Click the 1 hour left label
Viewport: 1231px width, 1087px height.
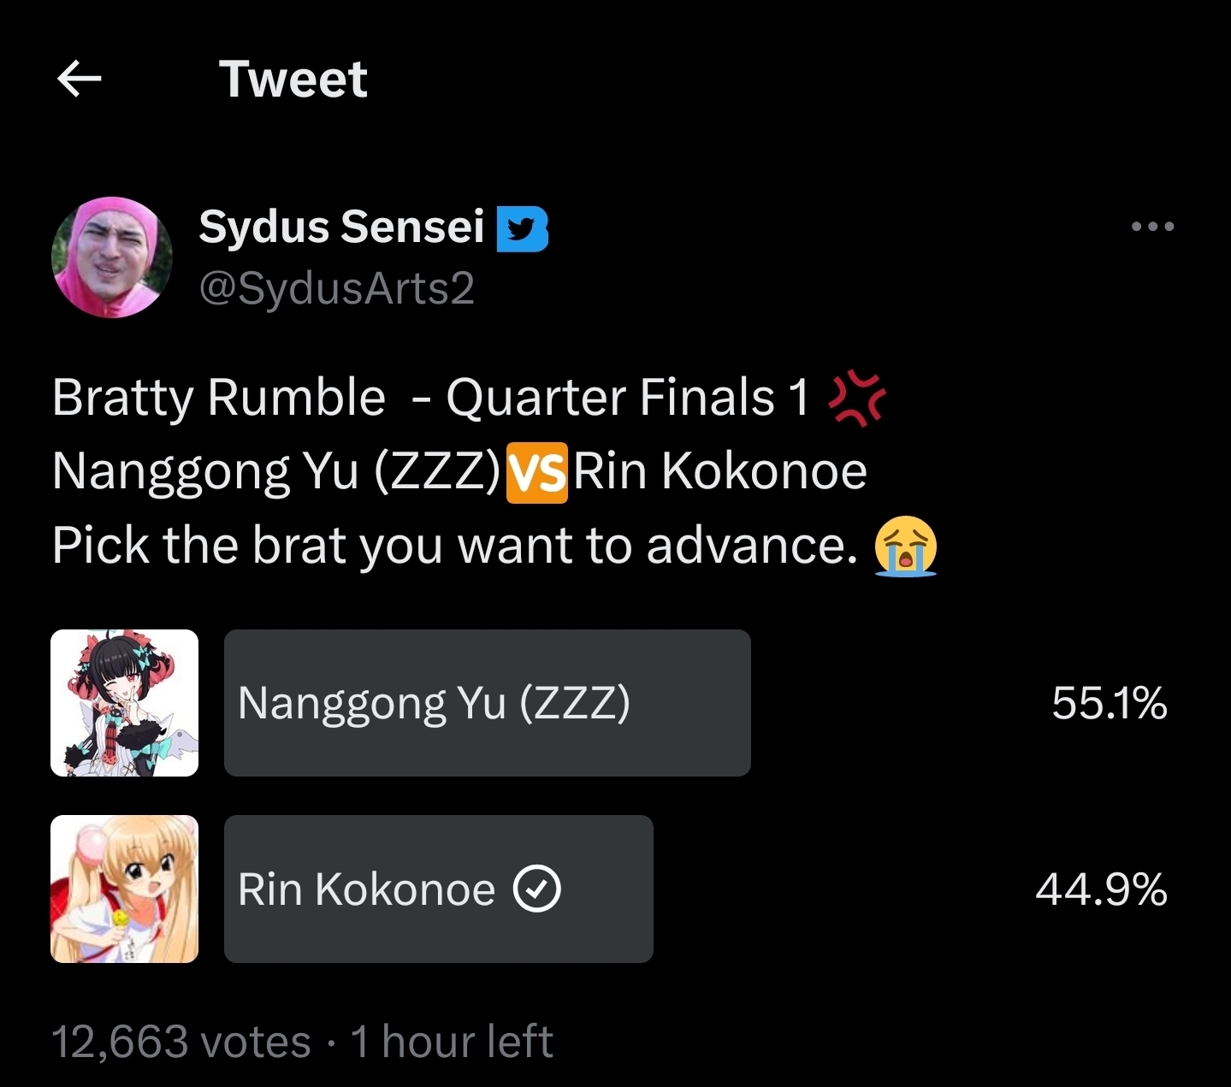pos(451,1042)
